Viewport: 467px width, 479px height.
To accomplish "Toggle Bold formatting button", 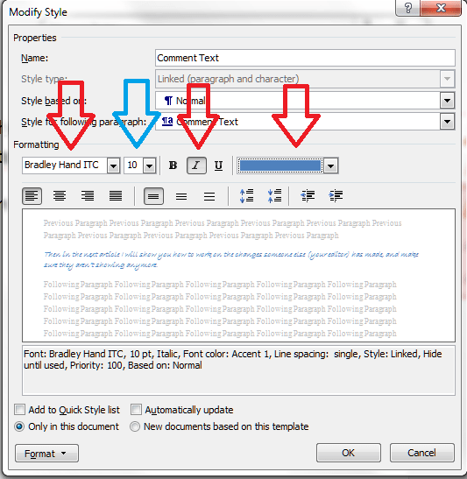I will pyautogui.click(x=173, y=166).
